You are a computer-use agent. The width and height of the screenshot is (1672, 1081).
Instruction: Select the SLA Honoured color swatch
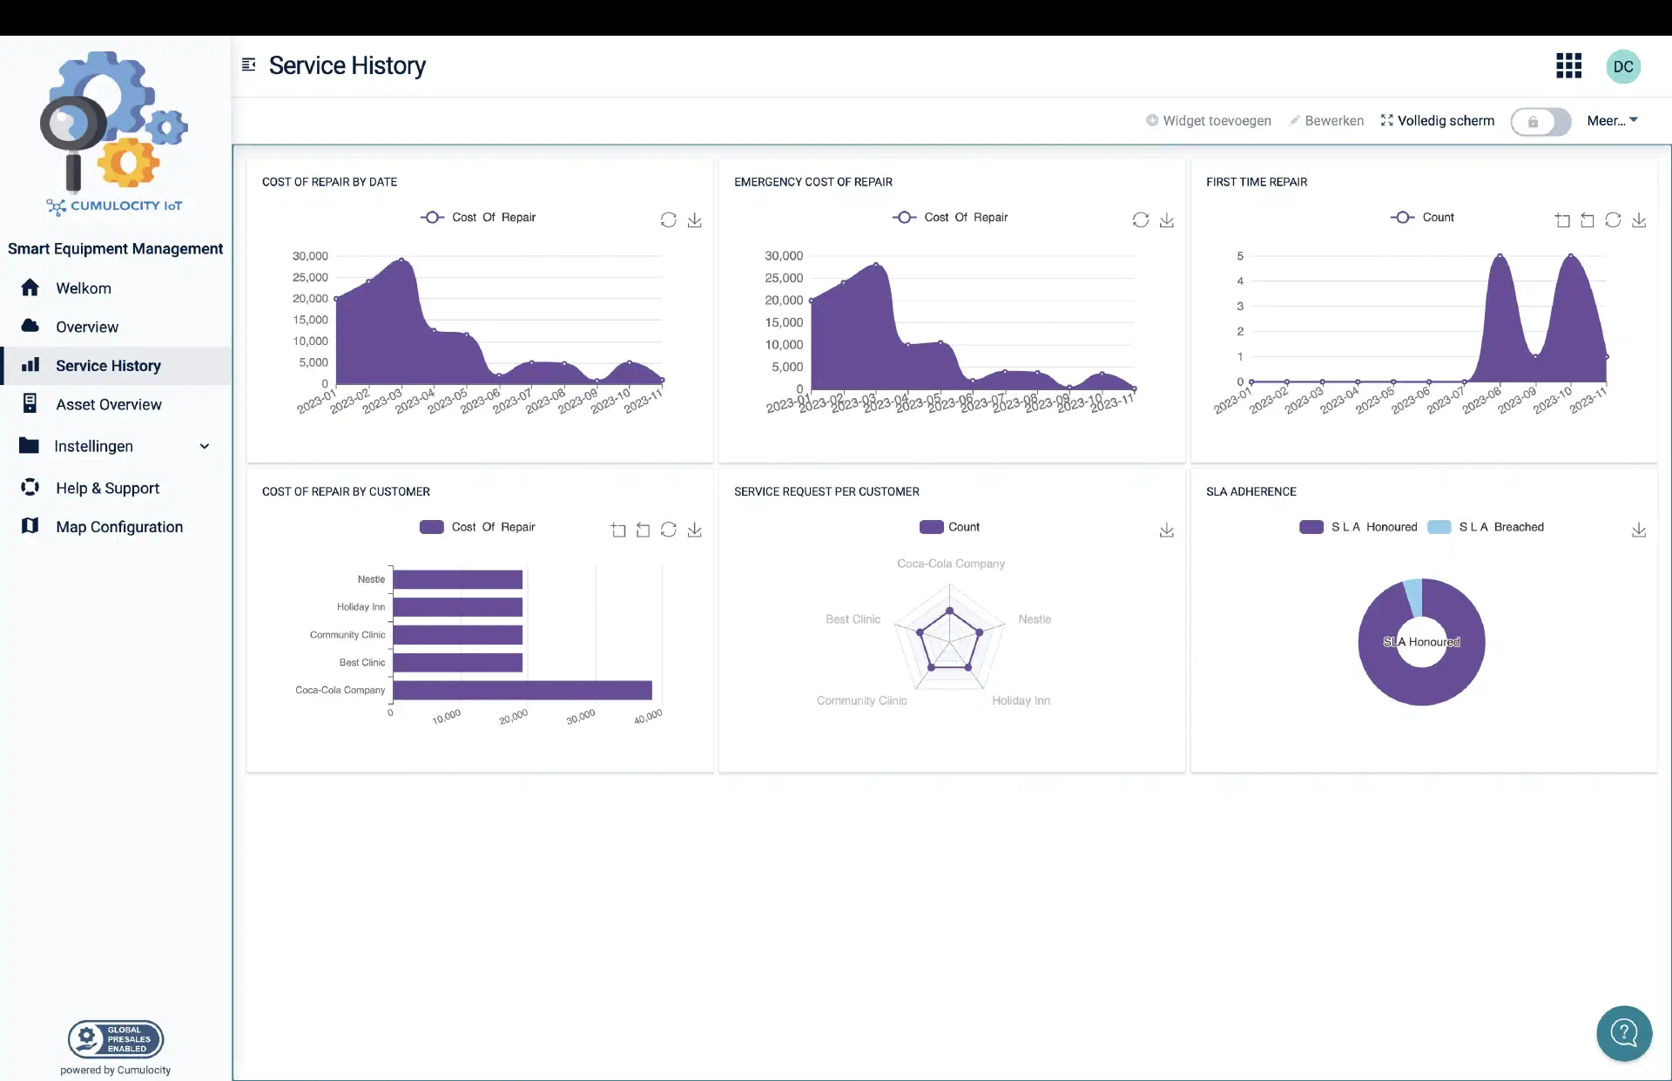tap(1312, 527)
